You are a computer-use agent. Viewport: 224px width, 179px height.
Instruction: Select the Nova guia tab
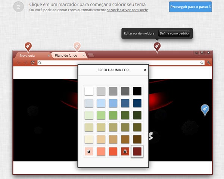coord(30,56)
